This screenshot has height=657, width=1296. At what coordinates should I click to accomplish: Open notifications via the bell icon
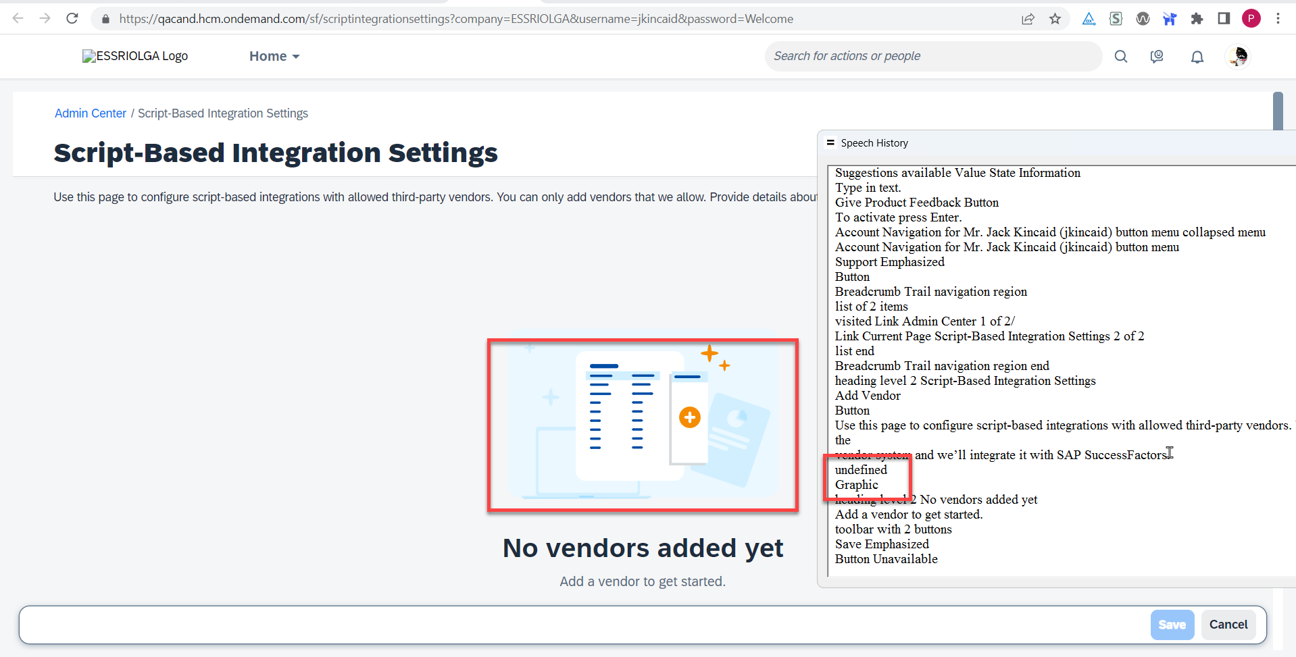[x=1197, y=57]
